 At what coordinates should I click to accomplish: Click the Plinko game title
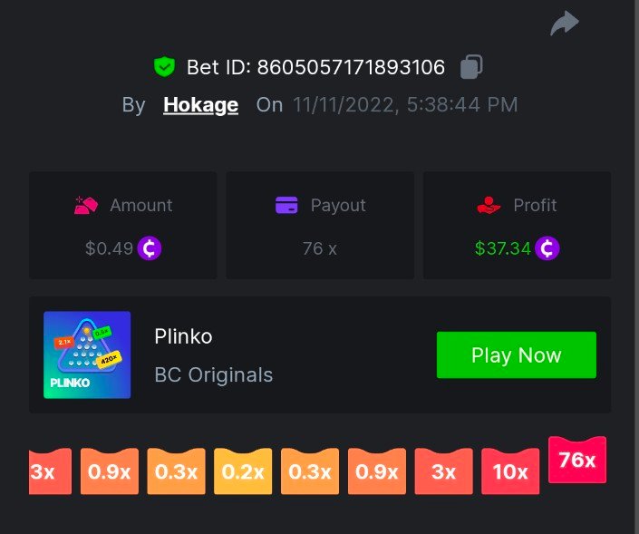[183, 336]
